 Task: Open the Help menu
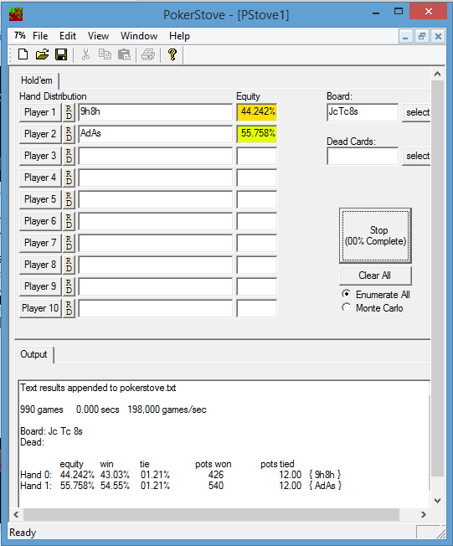click(179, 36)
